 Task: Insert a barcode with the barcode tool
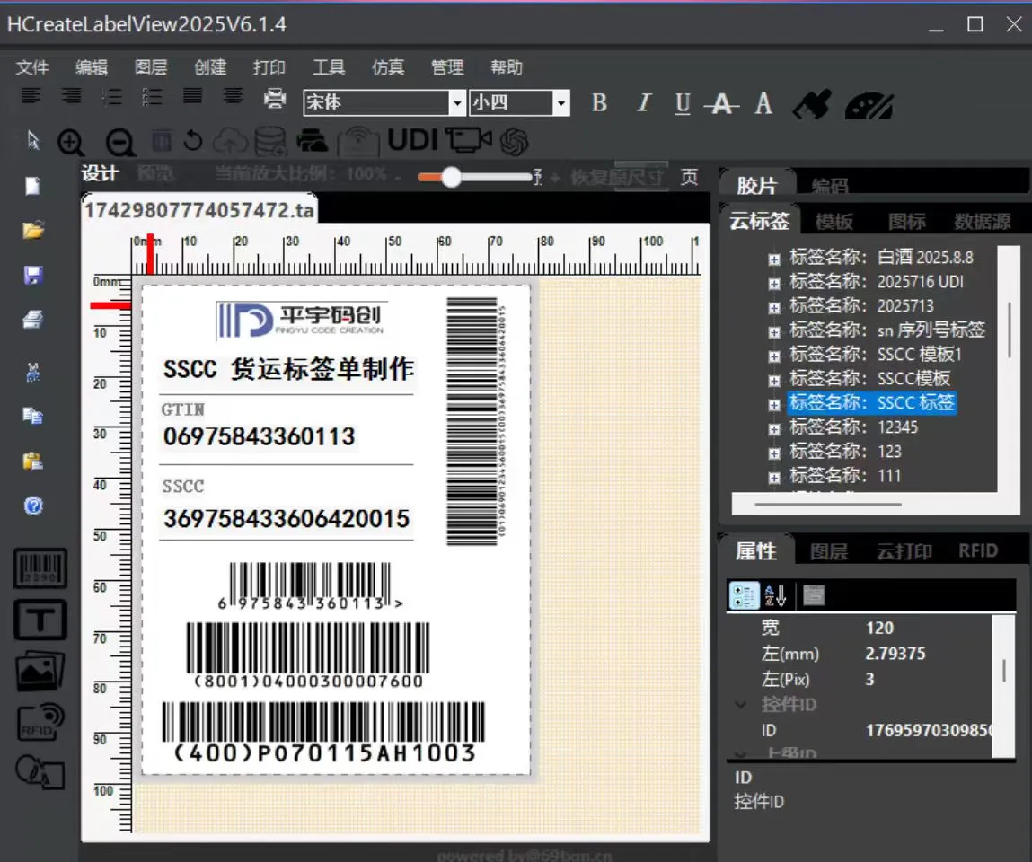point(40,567)
